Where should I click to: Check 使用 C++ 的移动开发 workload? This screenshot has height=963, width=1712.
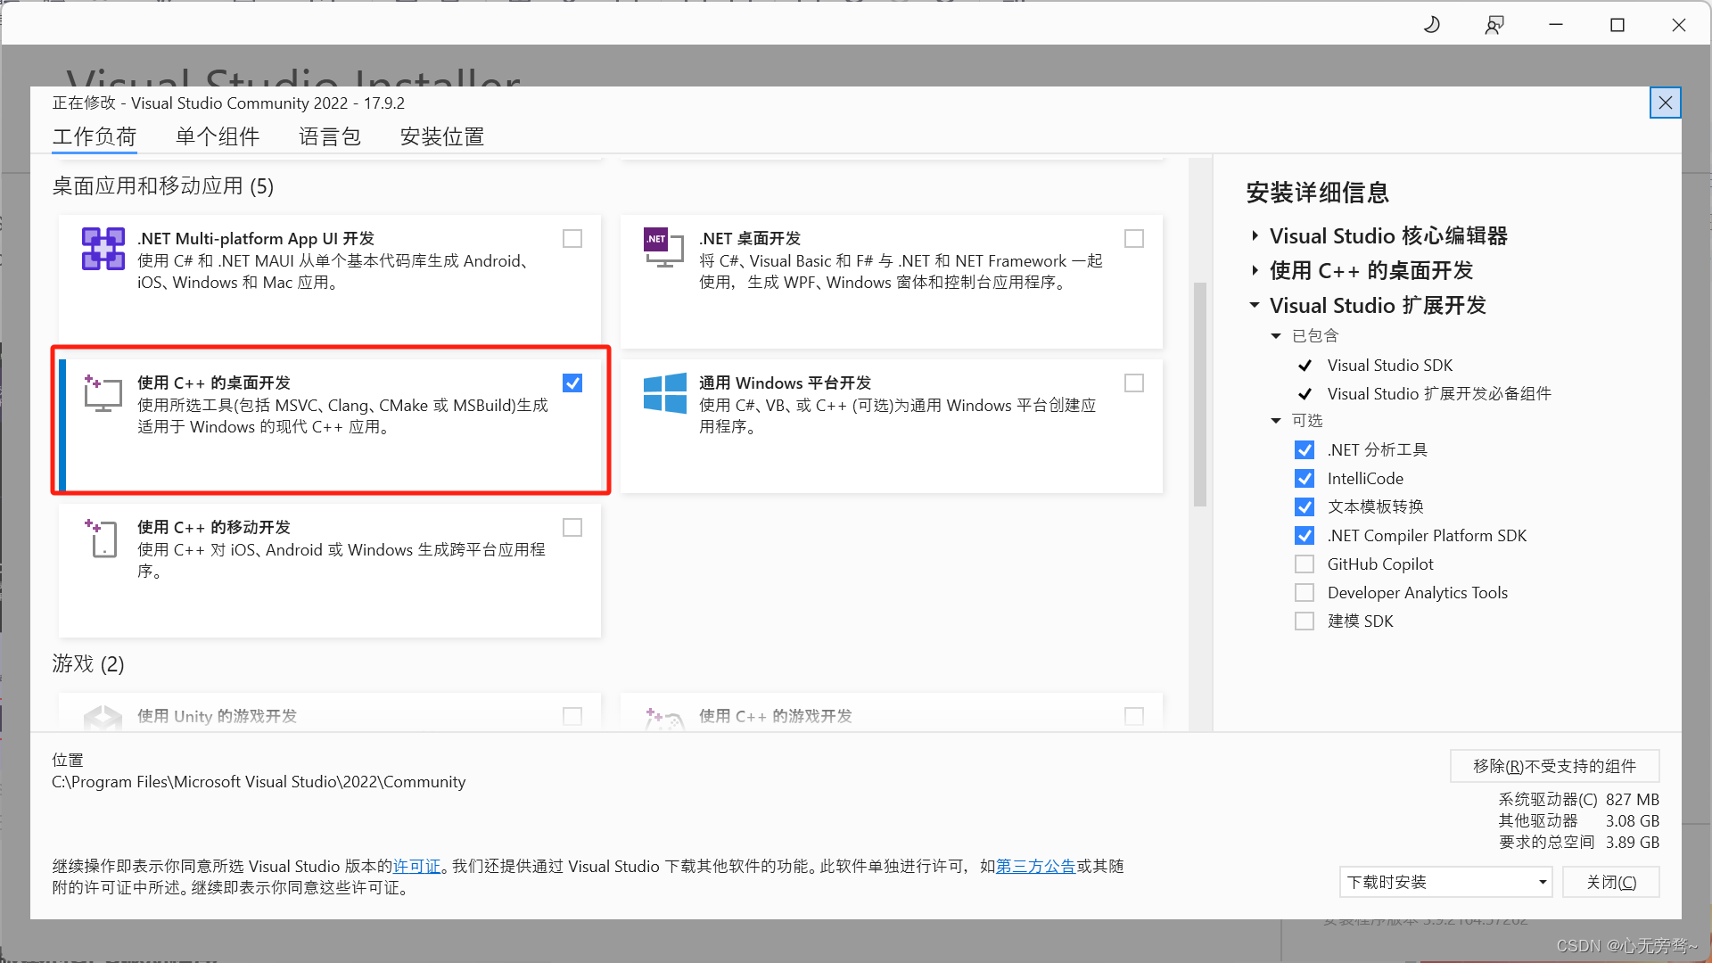pos(572,528)
